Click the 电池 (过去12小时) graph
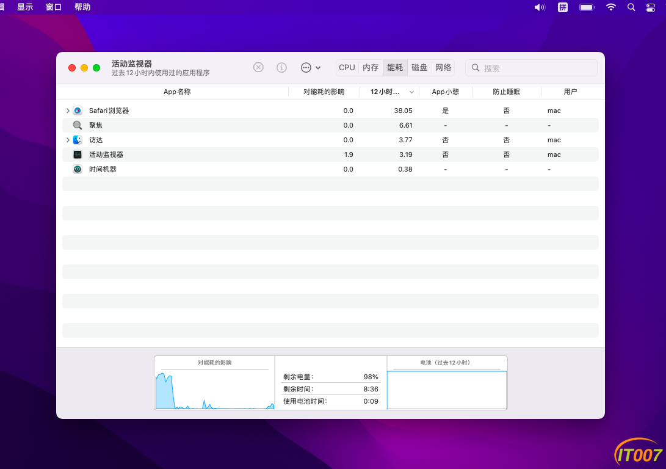 point(447,390)
